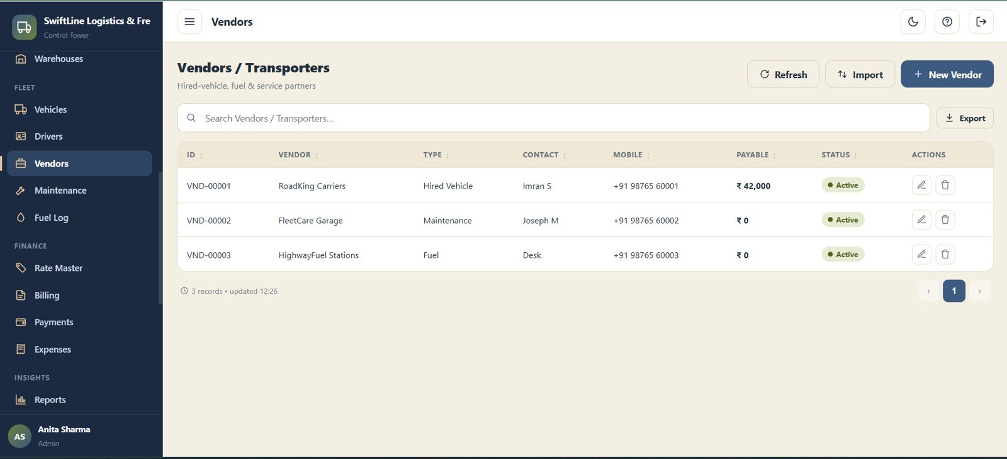1007x459 pixels.
Task: Sort table by Contact column
Action: [544, 155]
